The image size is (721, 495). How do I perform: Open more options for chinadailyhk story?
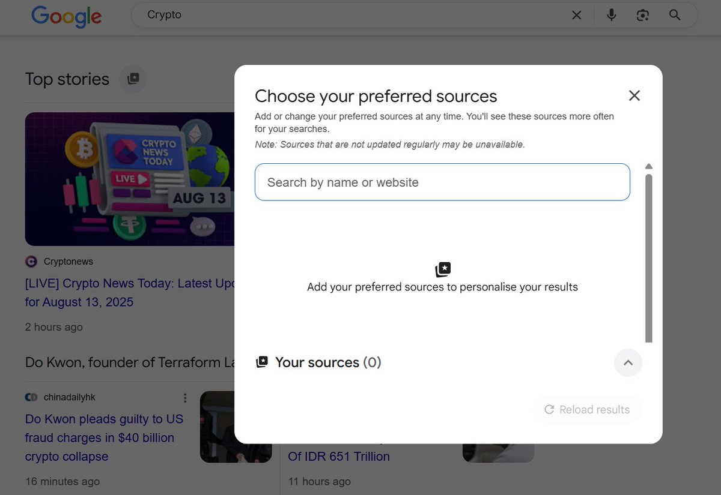coord(185,398)
